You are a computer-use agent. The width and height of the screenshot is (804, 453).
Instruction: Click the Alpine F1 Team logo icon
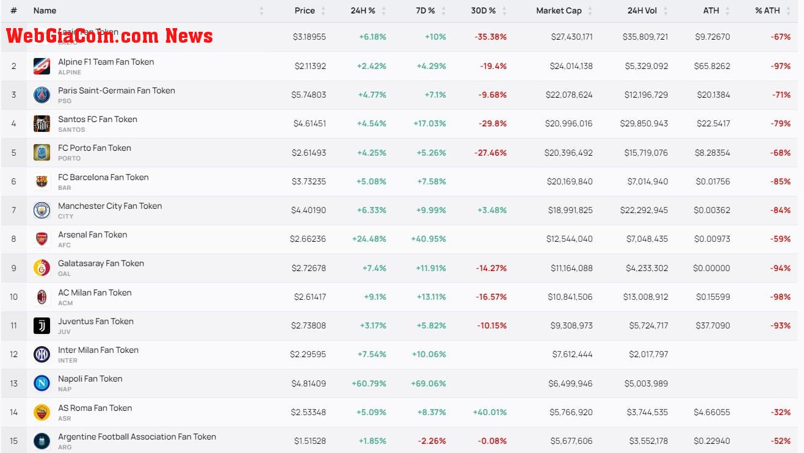click(x=42, y=66)
